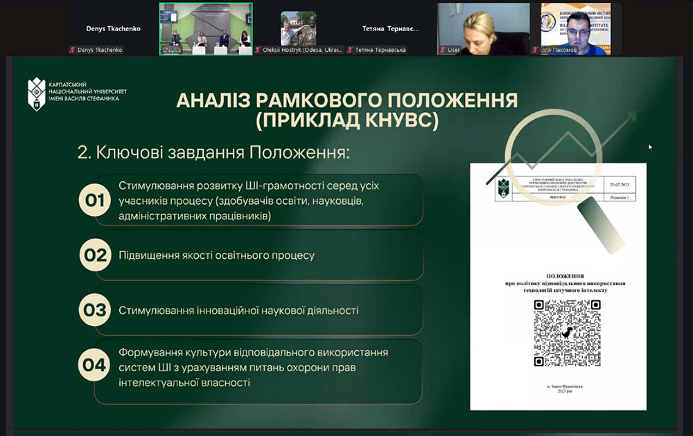693x436 pixels.
Task: Click the muted mic icon by Тетяна Тернавська
Action: click(x=350, y=50)
